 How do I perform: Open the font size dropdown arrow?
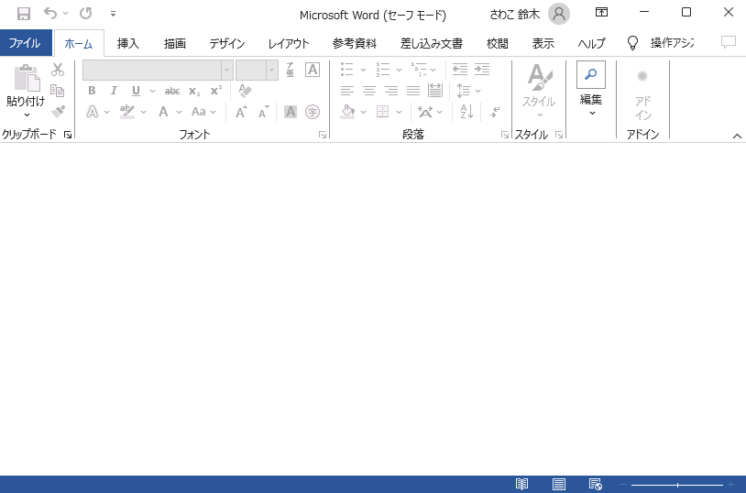pos(271,71)
